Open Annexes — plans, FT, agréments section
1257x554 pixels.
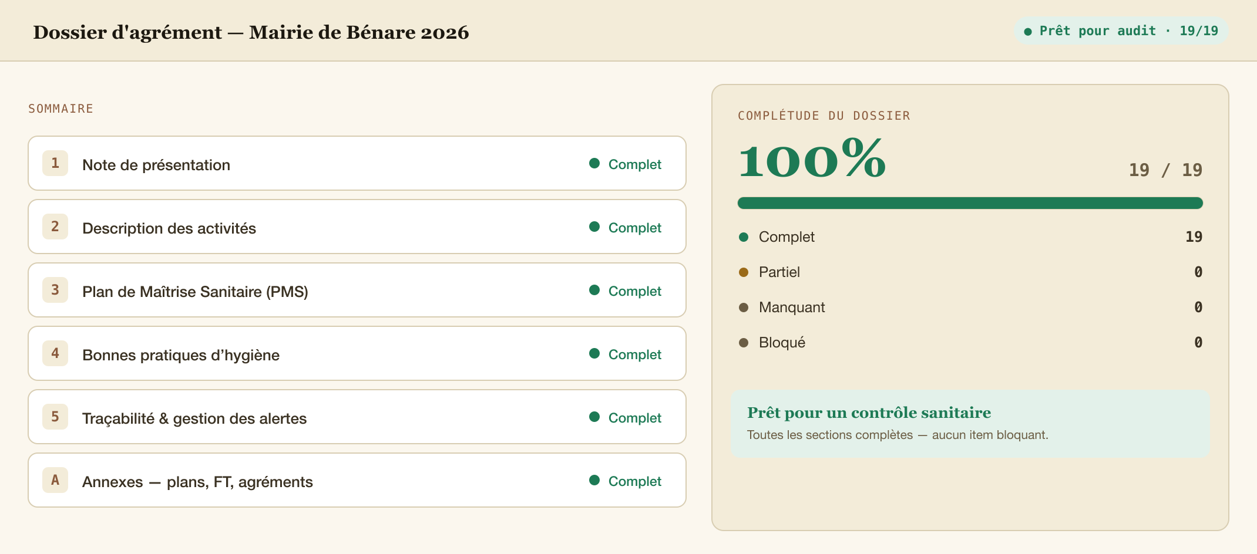click(x=357, y=480)
